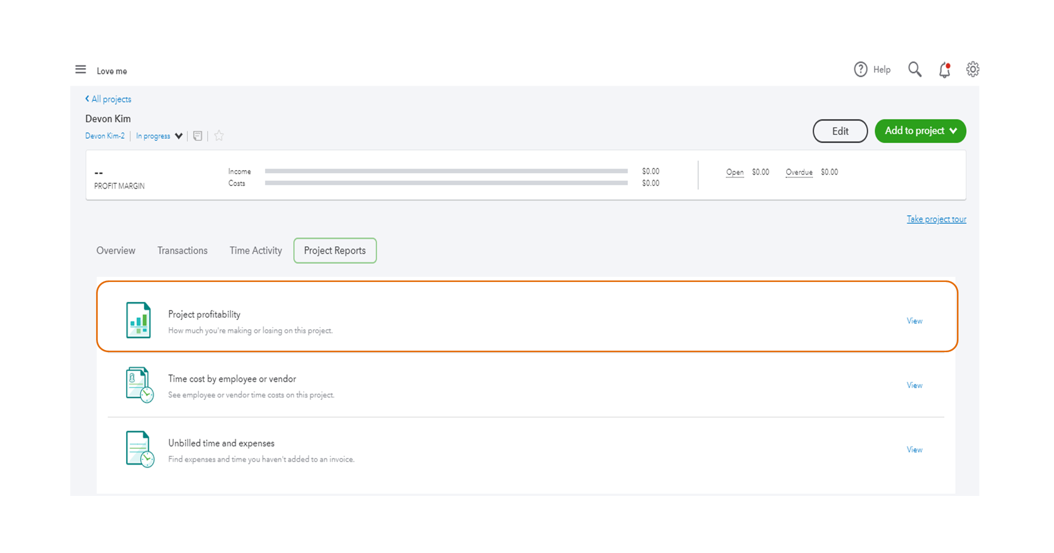Viewport: 1054px width, 553px height.
Task: Click Edit to modify the project
Action: (840, 131)
